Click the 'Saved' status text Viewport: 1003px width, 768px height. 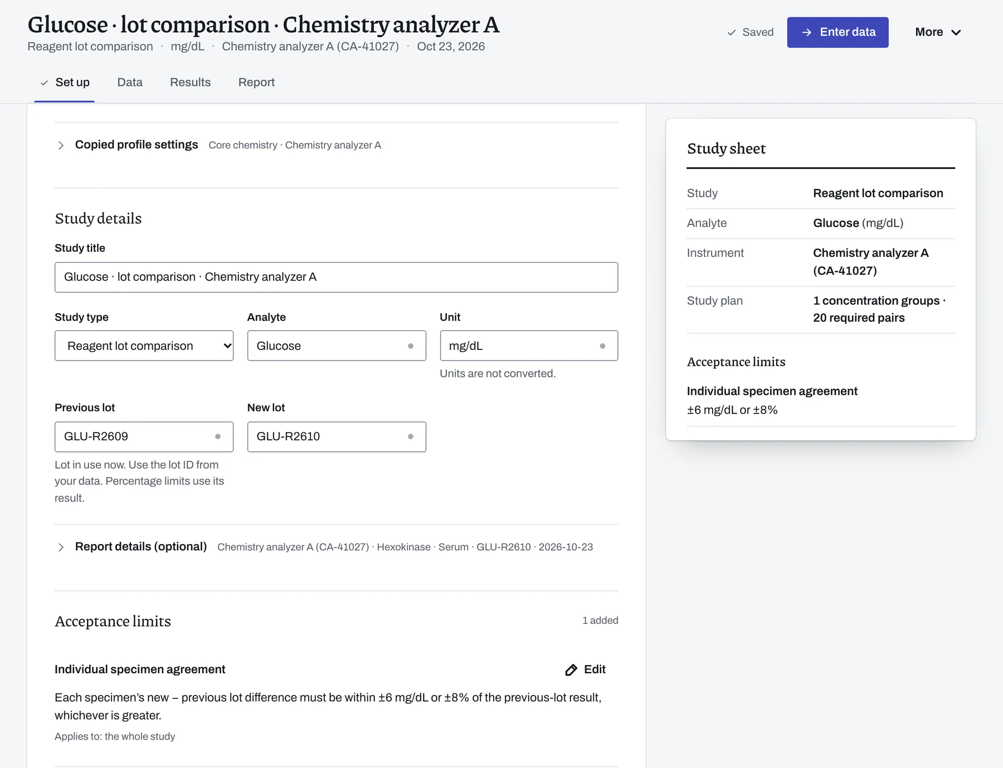coord(758,32)
